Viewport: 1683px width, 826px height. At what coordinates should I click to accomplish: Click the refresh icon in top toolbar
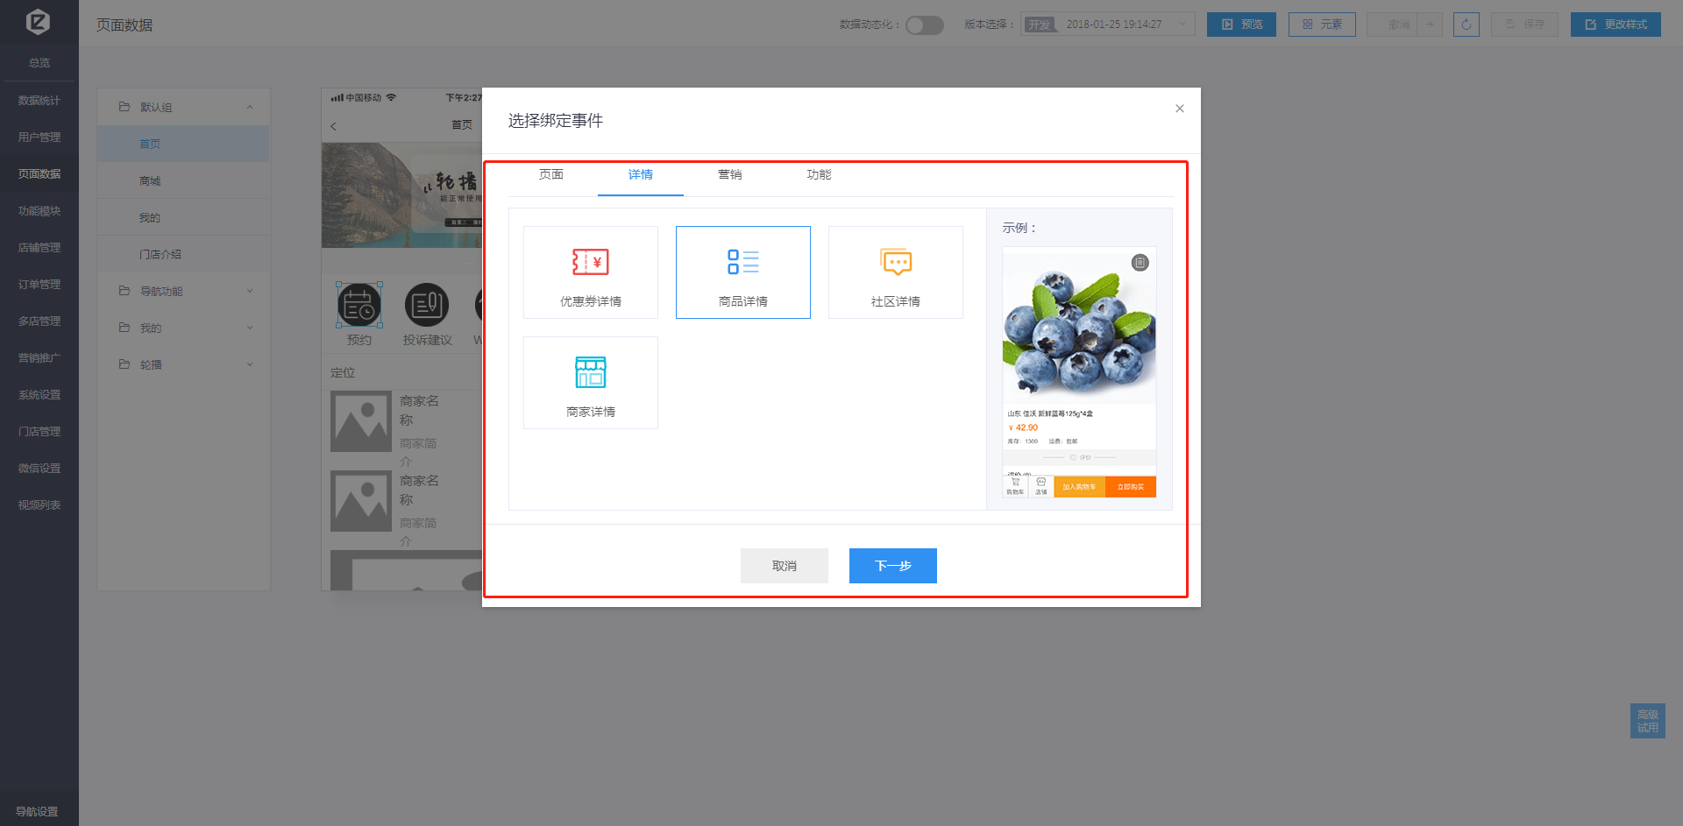(1466, 25)
